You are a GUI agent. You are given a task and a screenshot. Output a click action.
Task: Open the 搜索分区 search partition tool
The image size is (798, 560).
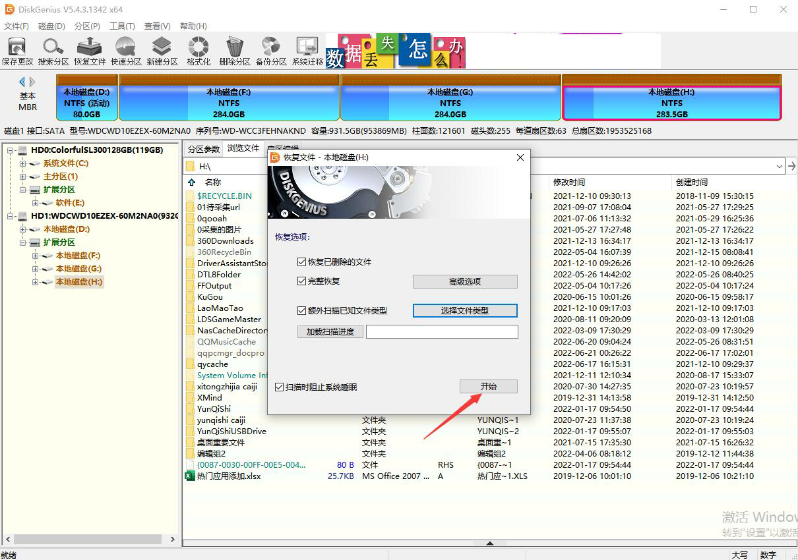tap(53, 51)
